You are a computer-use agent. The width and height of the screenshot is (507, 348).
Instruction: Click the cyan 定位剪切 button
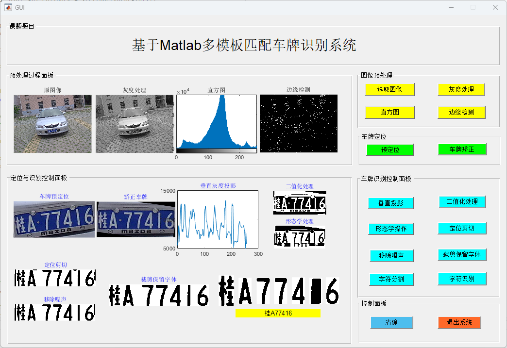coord(462,229)
